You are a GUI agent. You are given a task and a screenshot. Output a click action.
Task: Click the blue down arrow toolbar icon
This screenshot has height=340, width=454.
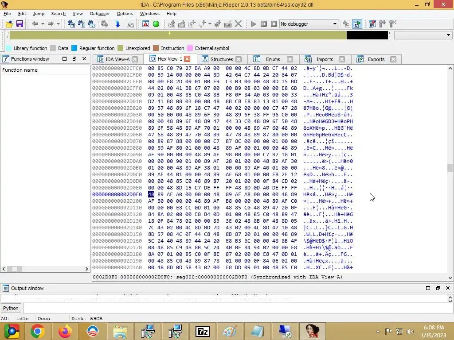tap(117, 24)
